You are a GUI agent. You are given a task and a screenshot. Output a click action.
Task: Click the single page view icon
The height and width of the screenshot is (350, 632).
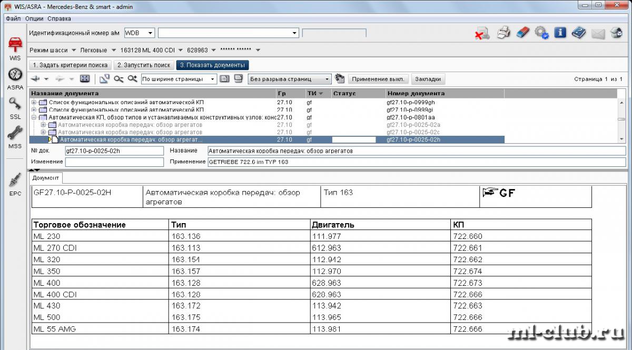click(224, 79)
